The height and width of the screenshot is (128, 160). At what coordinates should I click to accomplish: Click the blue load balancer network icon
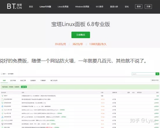click(2, 117)
